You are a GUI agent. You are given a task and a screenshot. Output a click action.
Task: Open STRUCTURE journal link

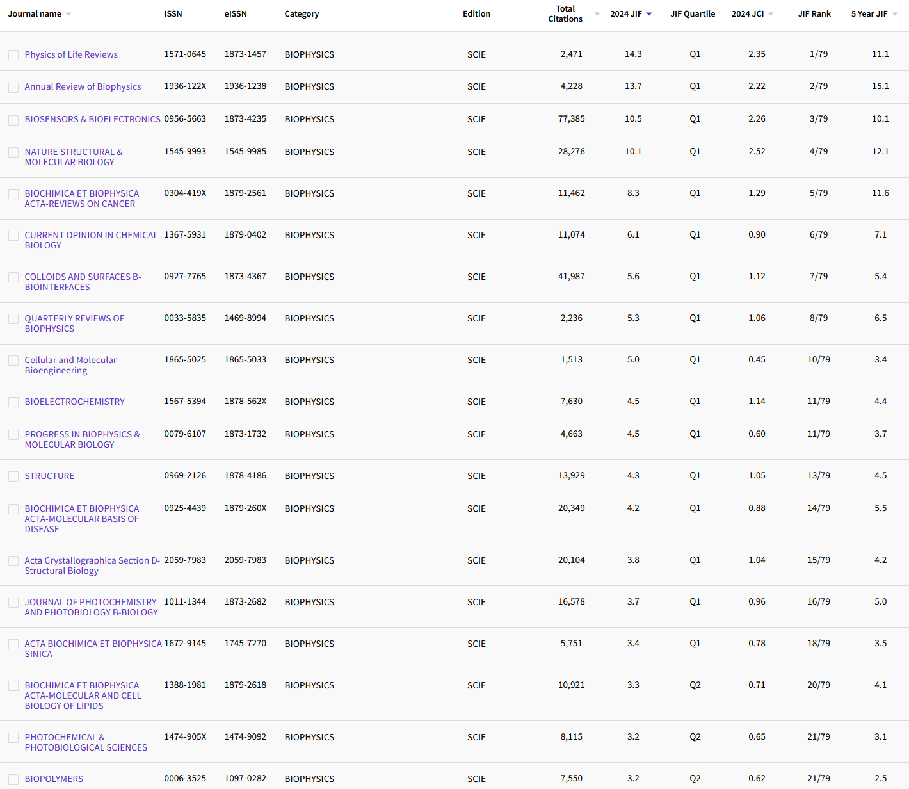[49, 476]
